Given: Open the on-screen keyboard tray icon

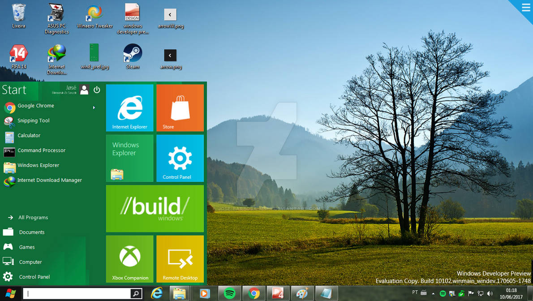Looking at the screenshot, I should point(424,292).
